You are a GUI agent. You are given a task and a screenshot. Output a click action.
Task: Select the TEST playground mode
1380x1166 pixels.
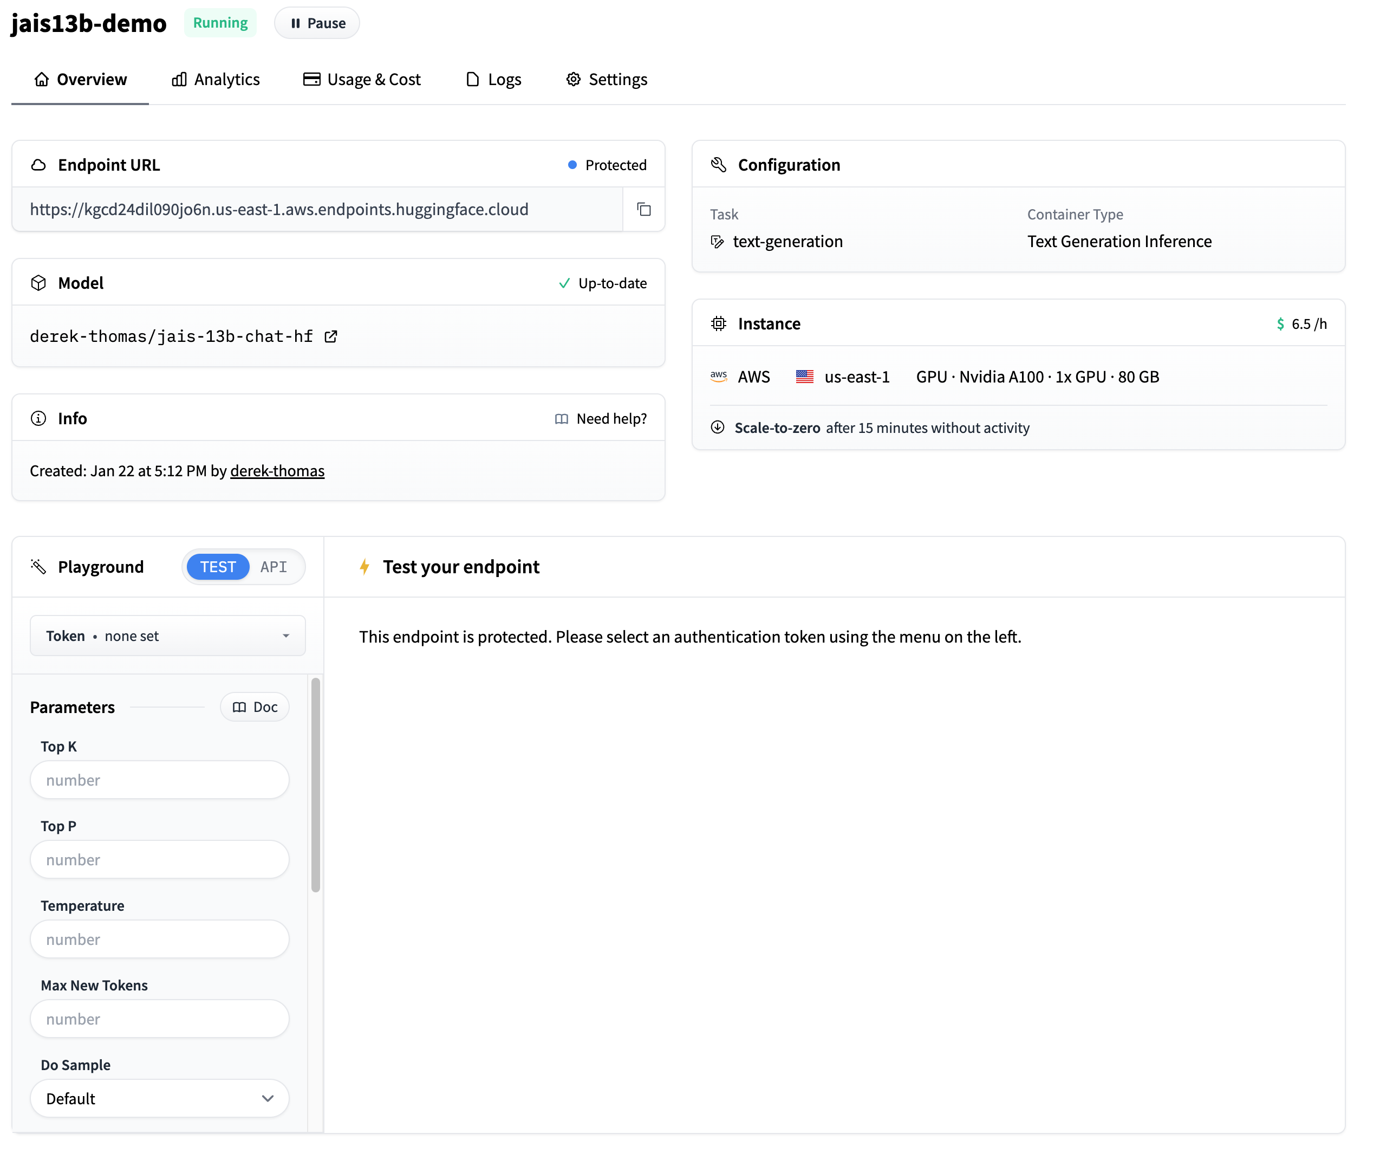pos(218,567)
